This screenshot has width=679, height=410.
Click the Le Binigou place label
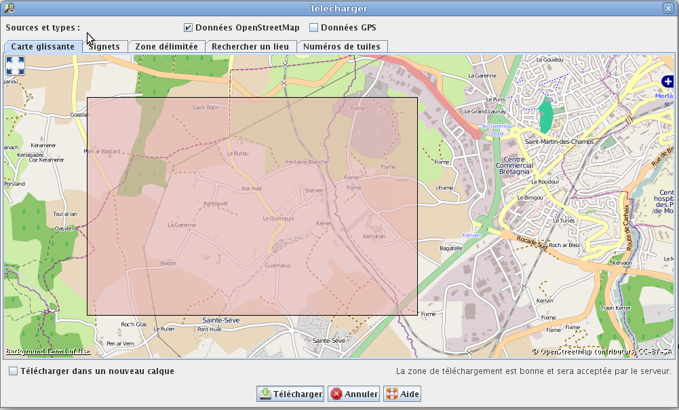point(530,198)
